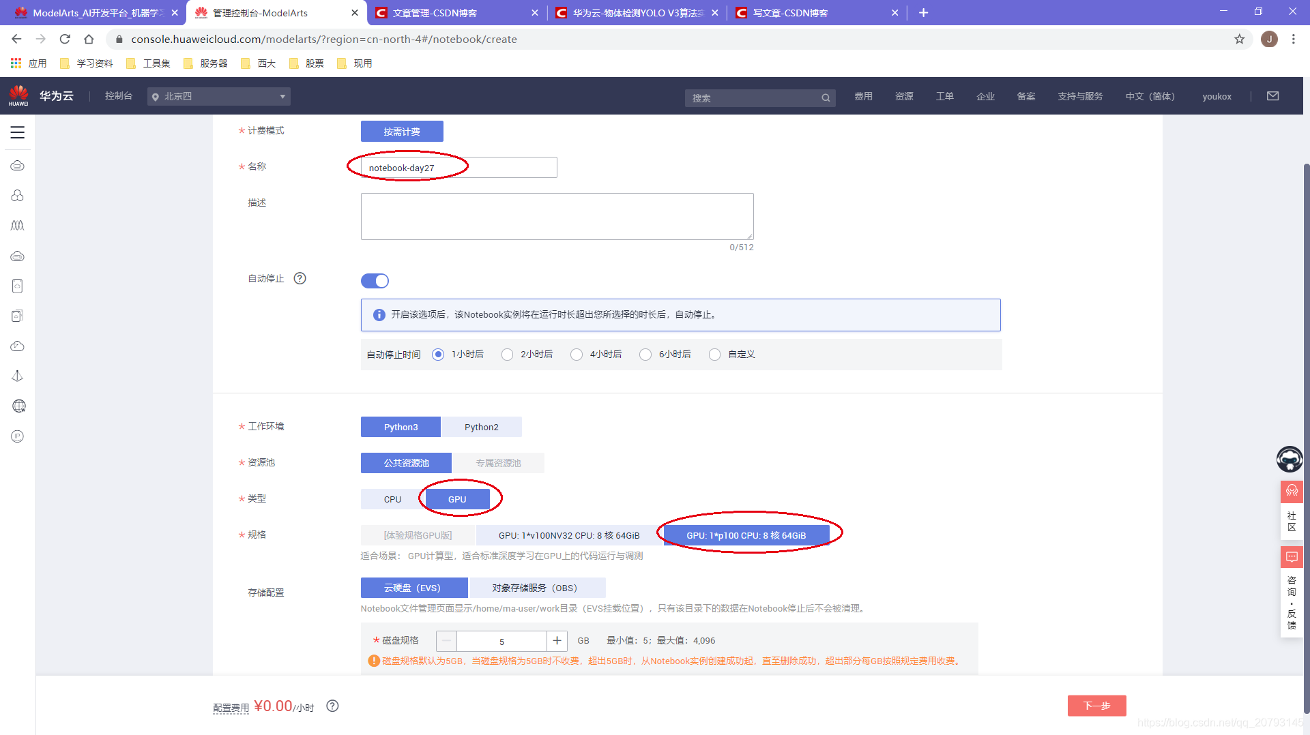This screenshot has height=735, width=1310.
Task: Go to browser home page
Action: tap(89, 39)
